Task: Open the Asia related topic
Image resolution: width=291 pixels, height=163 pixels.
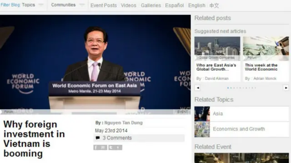Action: tap(241, 114)
